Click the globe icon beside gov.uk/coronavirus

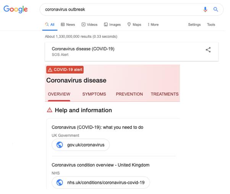tap(60, 145)
